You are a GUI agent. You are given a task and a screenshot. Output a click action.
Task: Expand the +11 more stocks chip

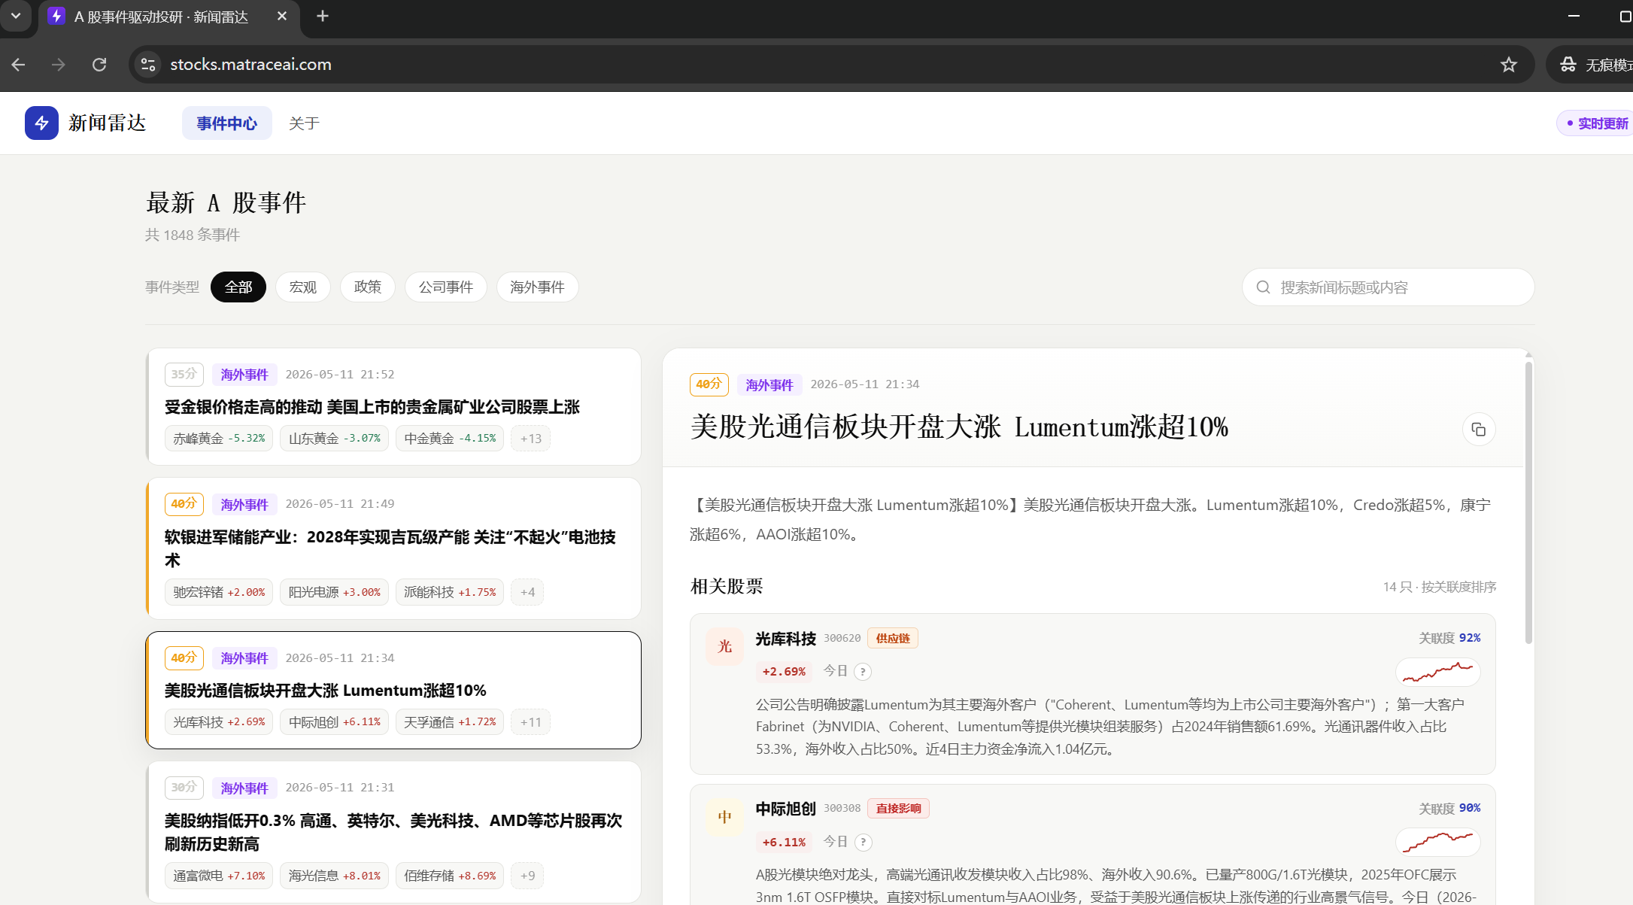pos(531,722)
